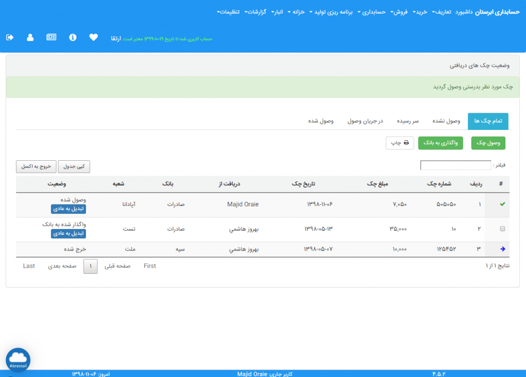The image size is (526, 377).
Task: Sort by دریافت از column header
Action: [x=229, y=184]
